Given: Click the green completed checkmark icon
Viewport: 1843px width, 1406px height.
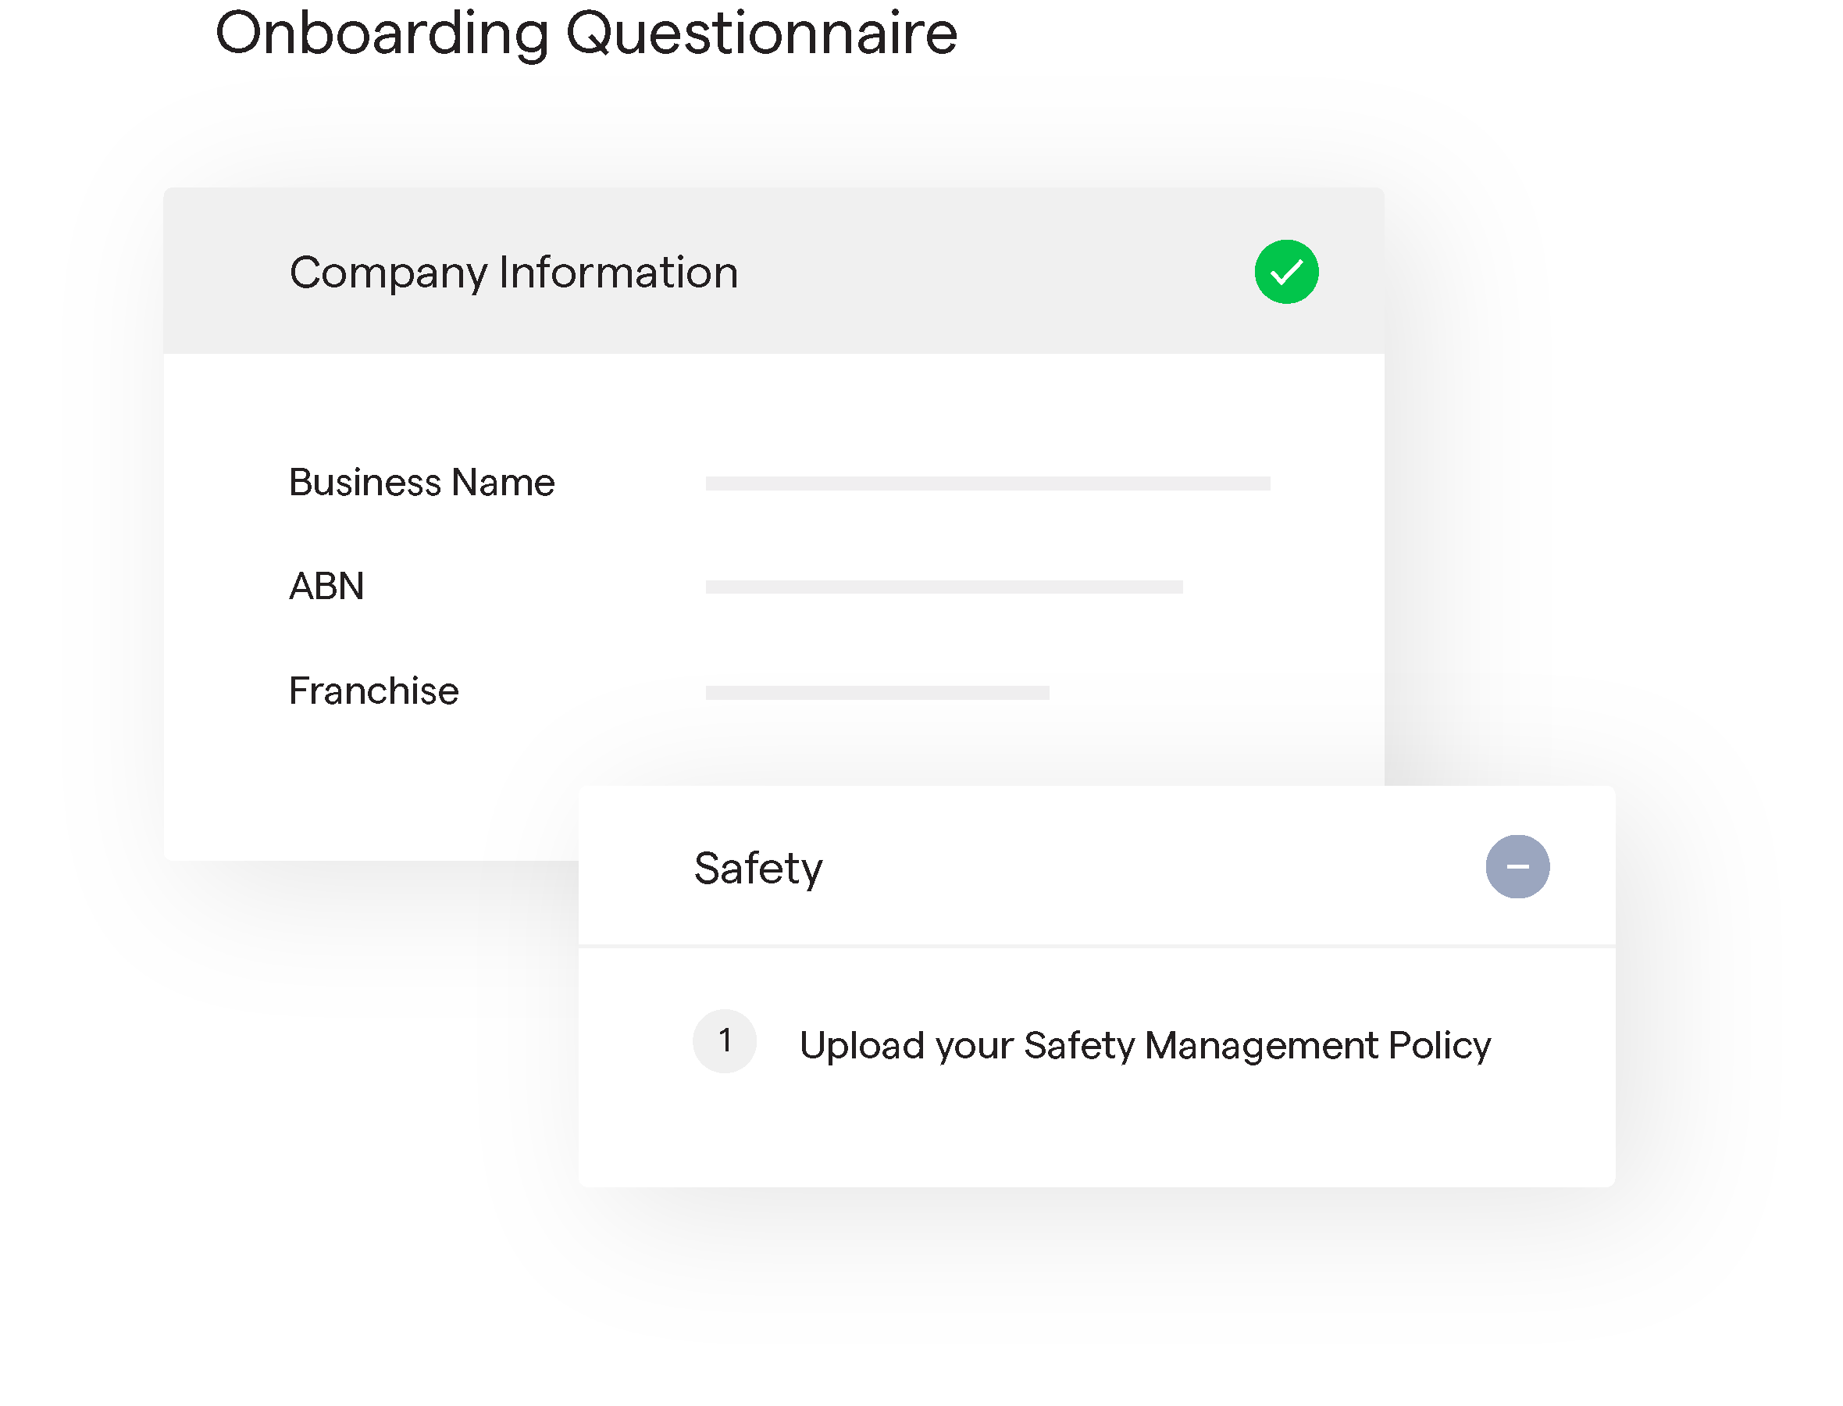Looking at the screenshot, I should pos(1286,272).
